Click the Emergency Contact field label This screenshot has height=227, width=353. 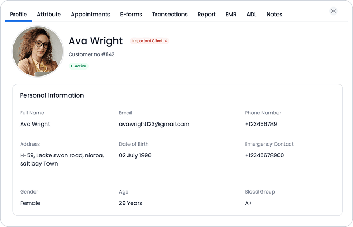269,144
